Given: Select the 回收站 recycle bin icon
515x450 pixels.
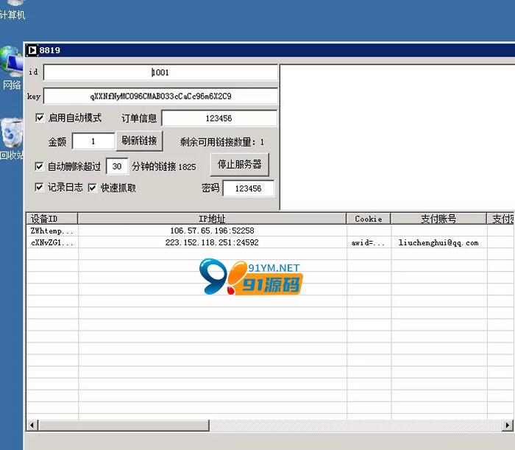Looking at the screenshot, I should point(12,137).
